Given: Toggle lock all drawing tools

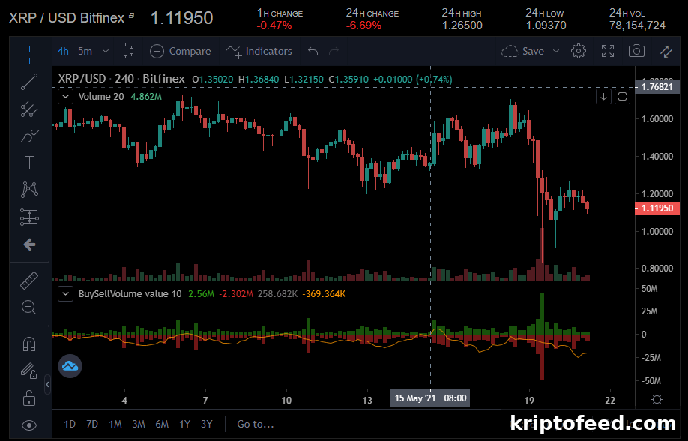Looking at the screenshot, I should click(29, 398).
